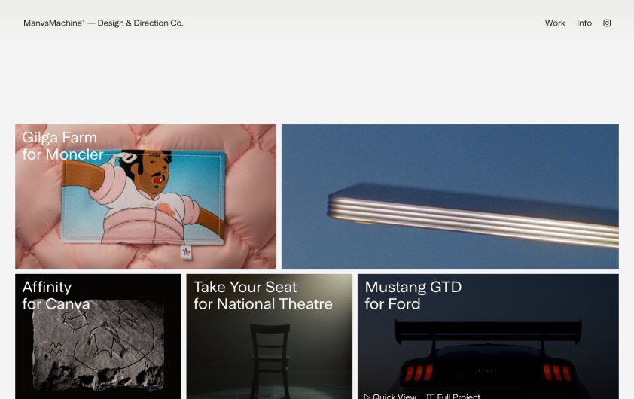Open the Mustang GTD for Ford title

click(413, 296)
